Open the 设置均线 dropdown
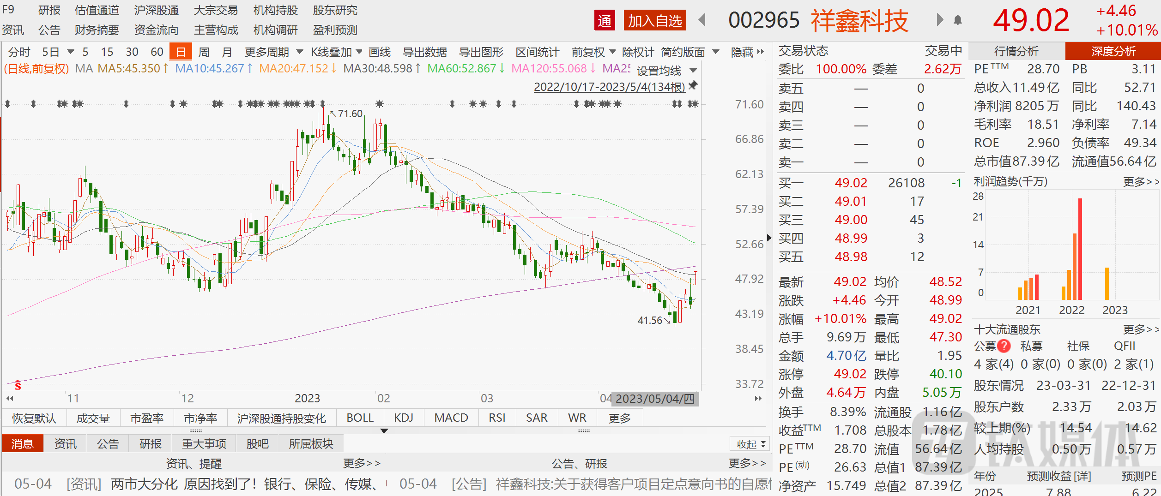The width and height of the screenshot is (1161, 496). coord(666,71)
